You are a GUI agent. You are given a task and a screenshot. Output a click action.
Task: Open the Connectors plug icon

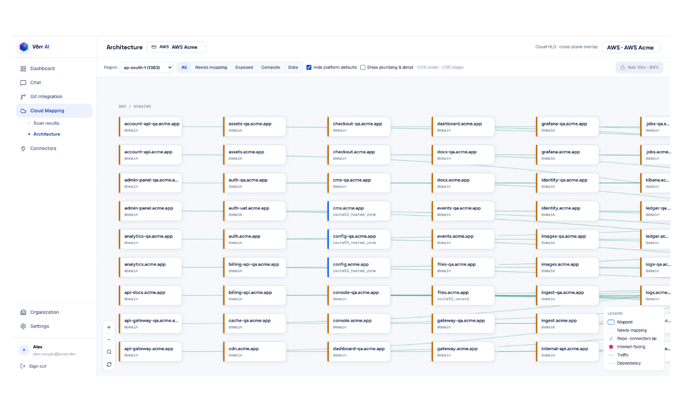(23, 148)
